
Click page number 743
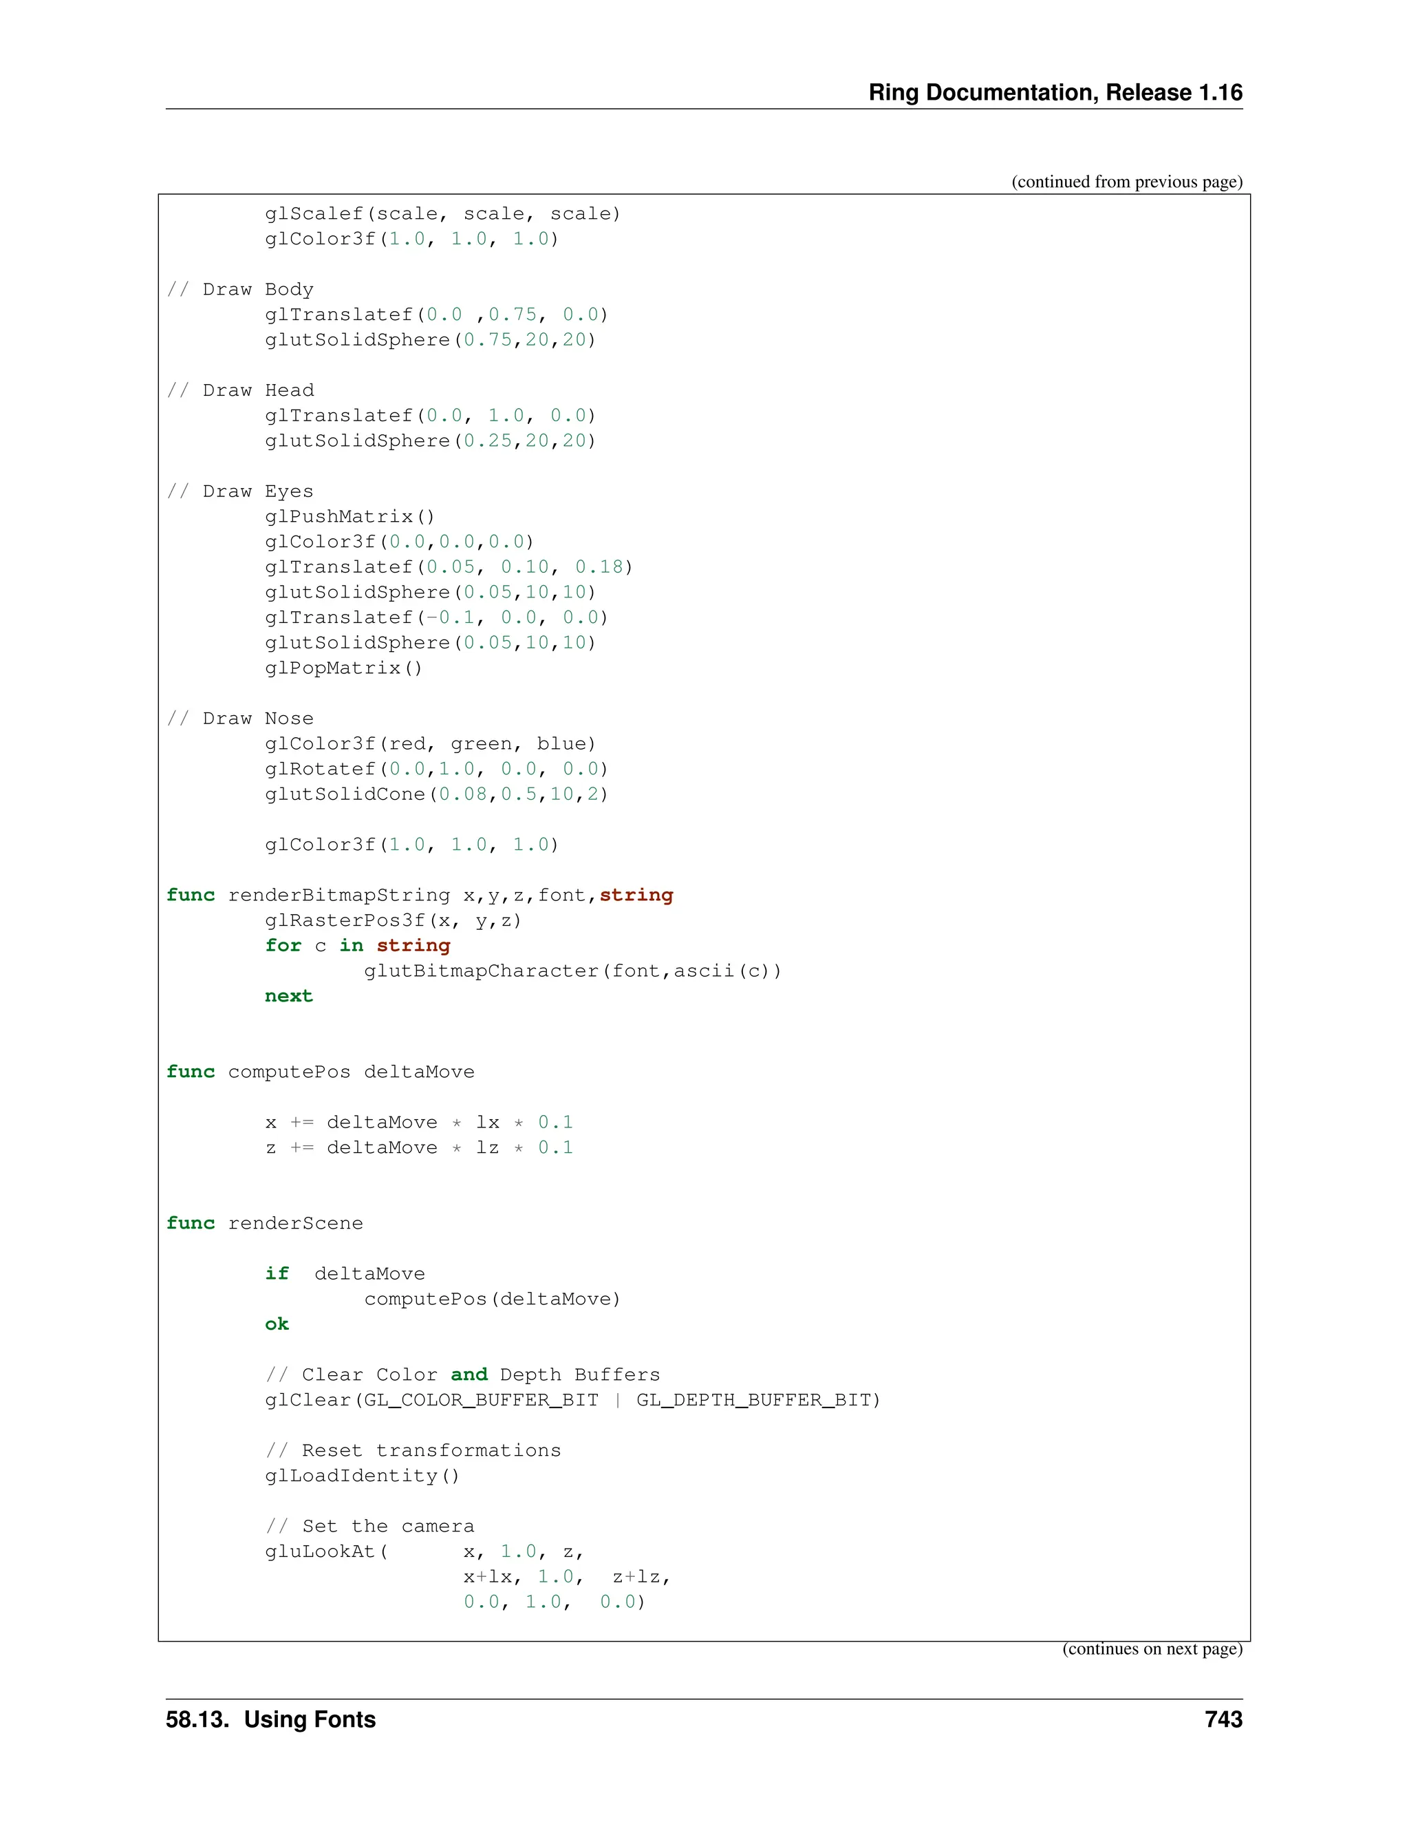point(1223,1719)
